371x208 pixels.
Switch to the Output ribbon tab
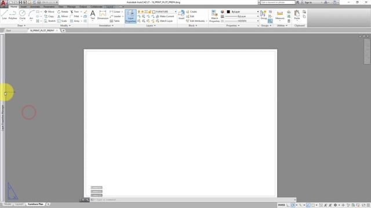tap(83, 7)
